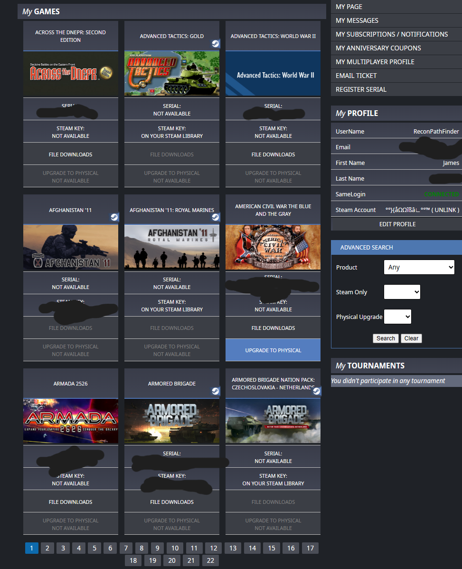
Task: Click UserName value ReconPathFinder
Action: coord(436,131)
